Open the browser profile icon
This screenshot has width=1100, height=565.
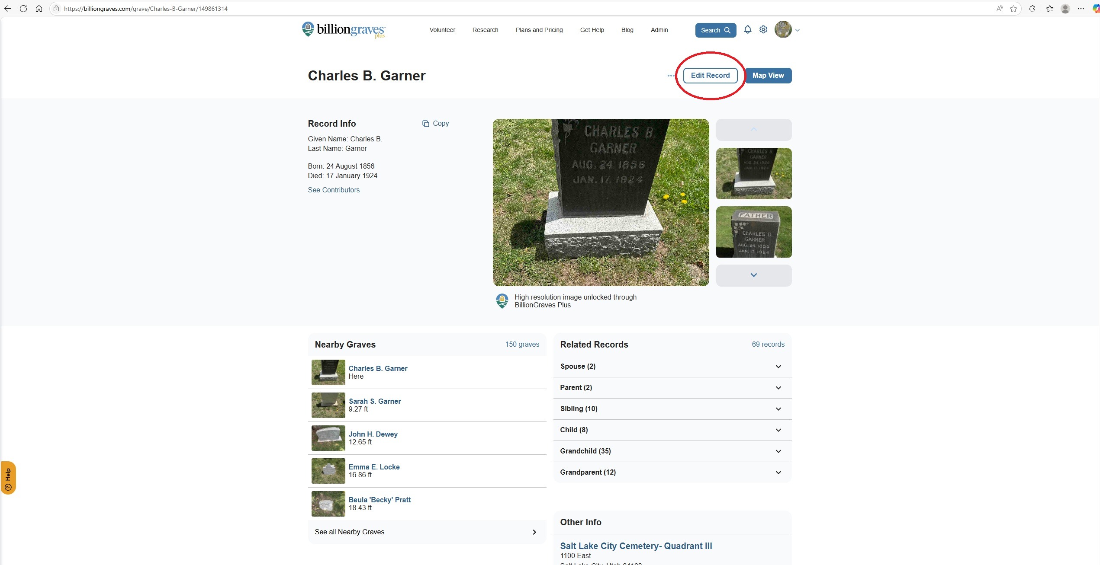click(x=1065, y=9)
